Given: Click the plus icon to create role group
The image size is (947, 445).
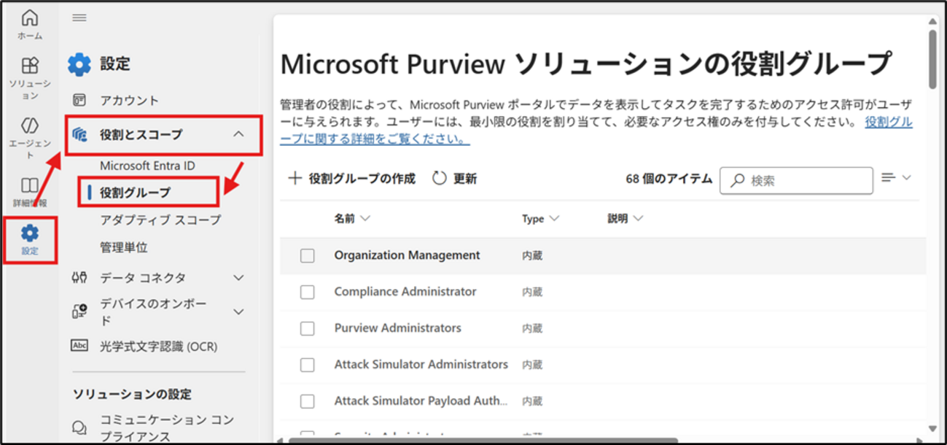Looking at the screenshot, I should (295, 179).
